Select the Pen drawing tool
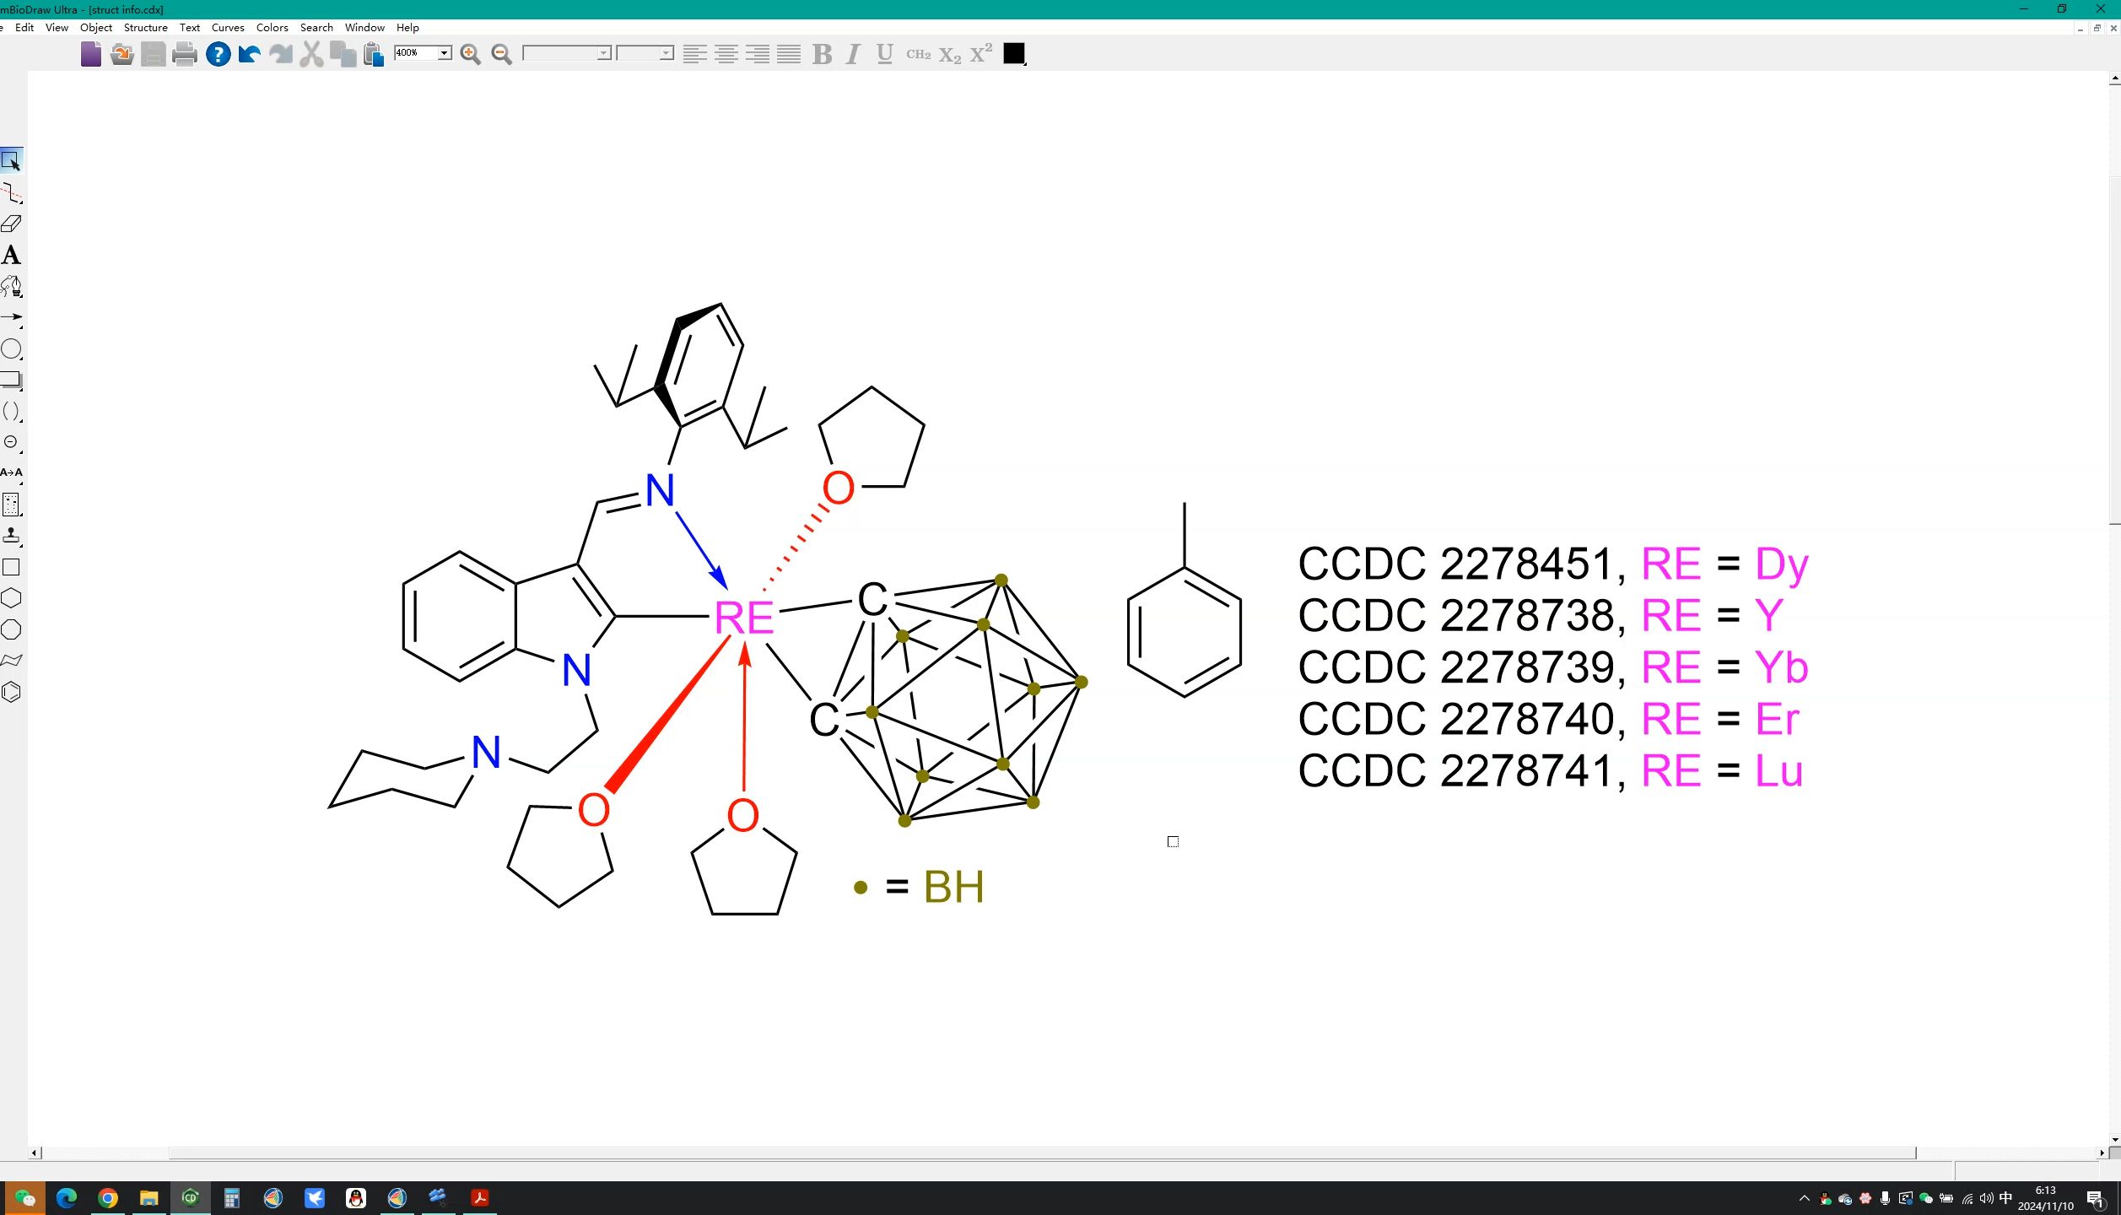 (x=11, y=286)
